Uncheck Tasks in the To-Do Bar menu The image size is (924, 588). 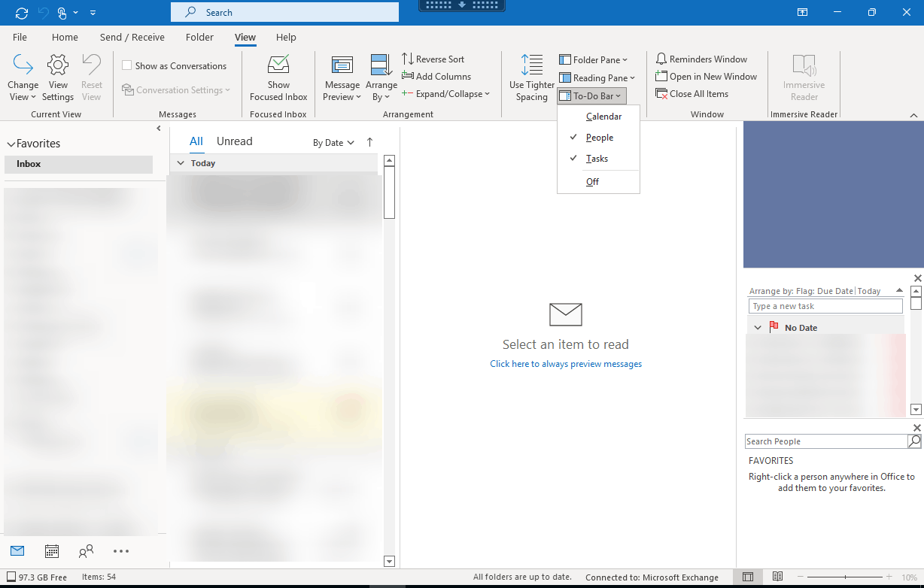(x=597, y=158)
